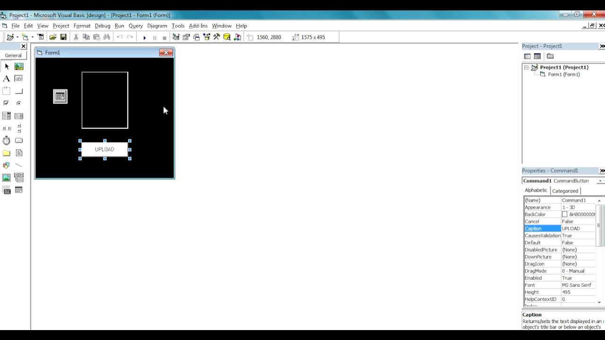Select the TextBox tool in the toolbox

(x=19, y=79)
